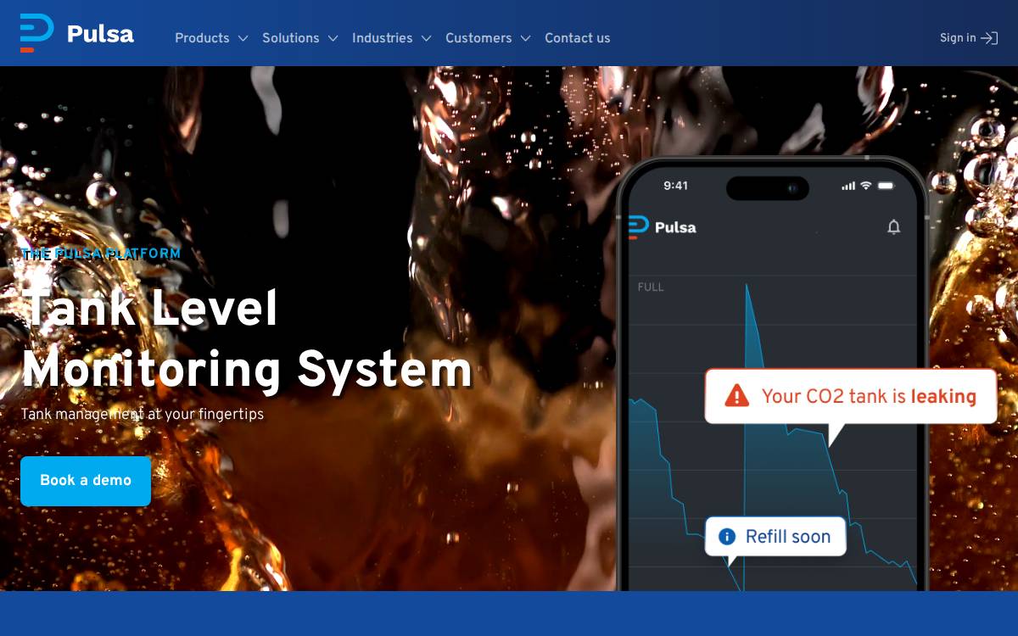Open the Customers menu
The width and height of the screenshot is (1018, 636).
(488, 38)
